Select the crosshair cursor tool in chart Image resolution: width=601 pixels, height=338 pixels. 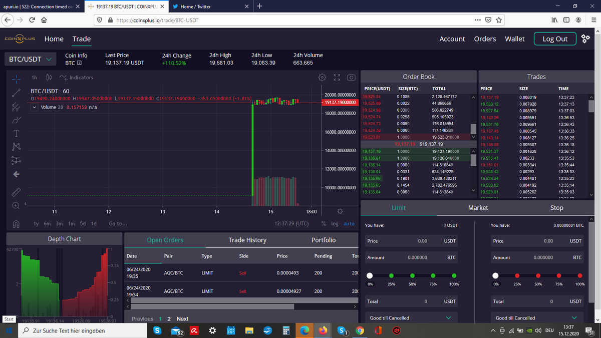click(x=16, y=79)
